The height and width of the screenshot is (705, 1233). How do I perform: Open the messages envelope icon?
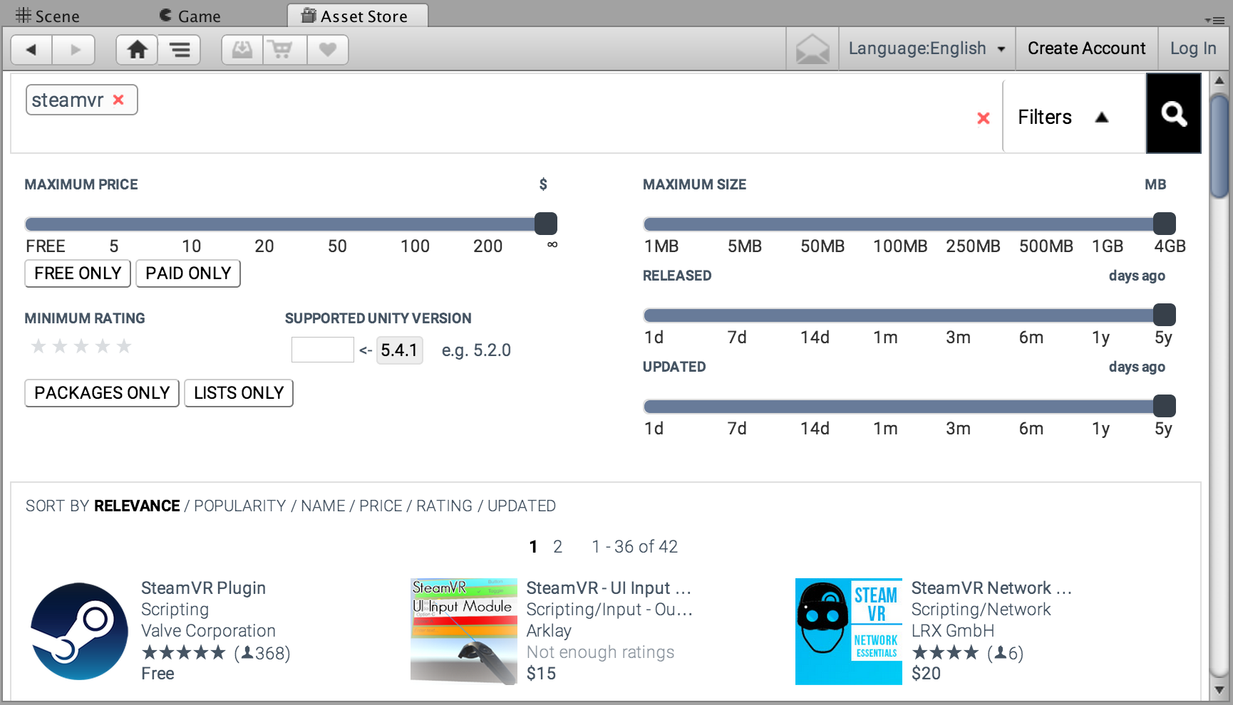[x=812, y=49]
